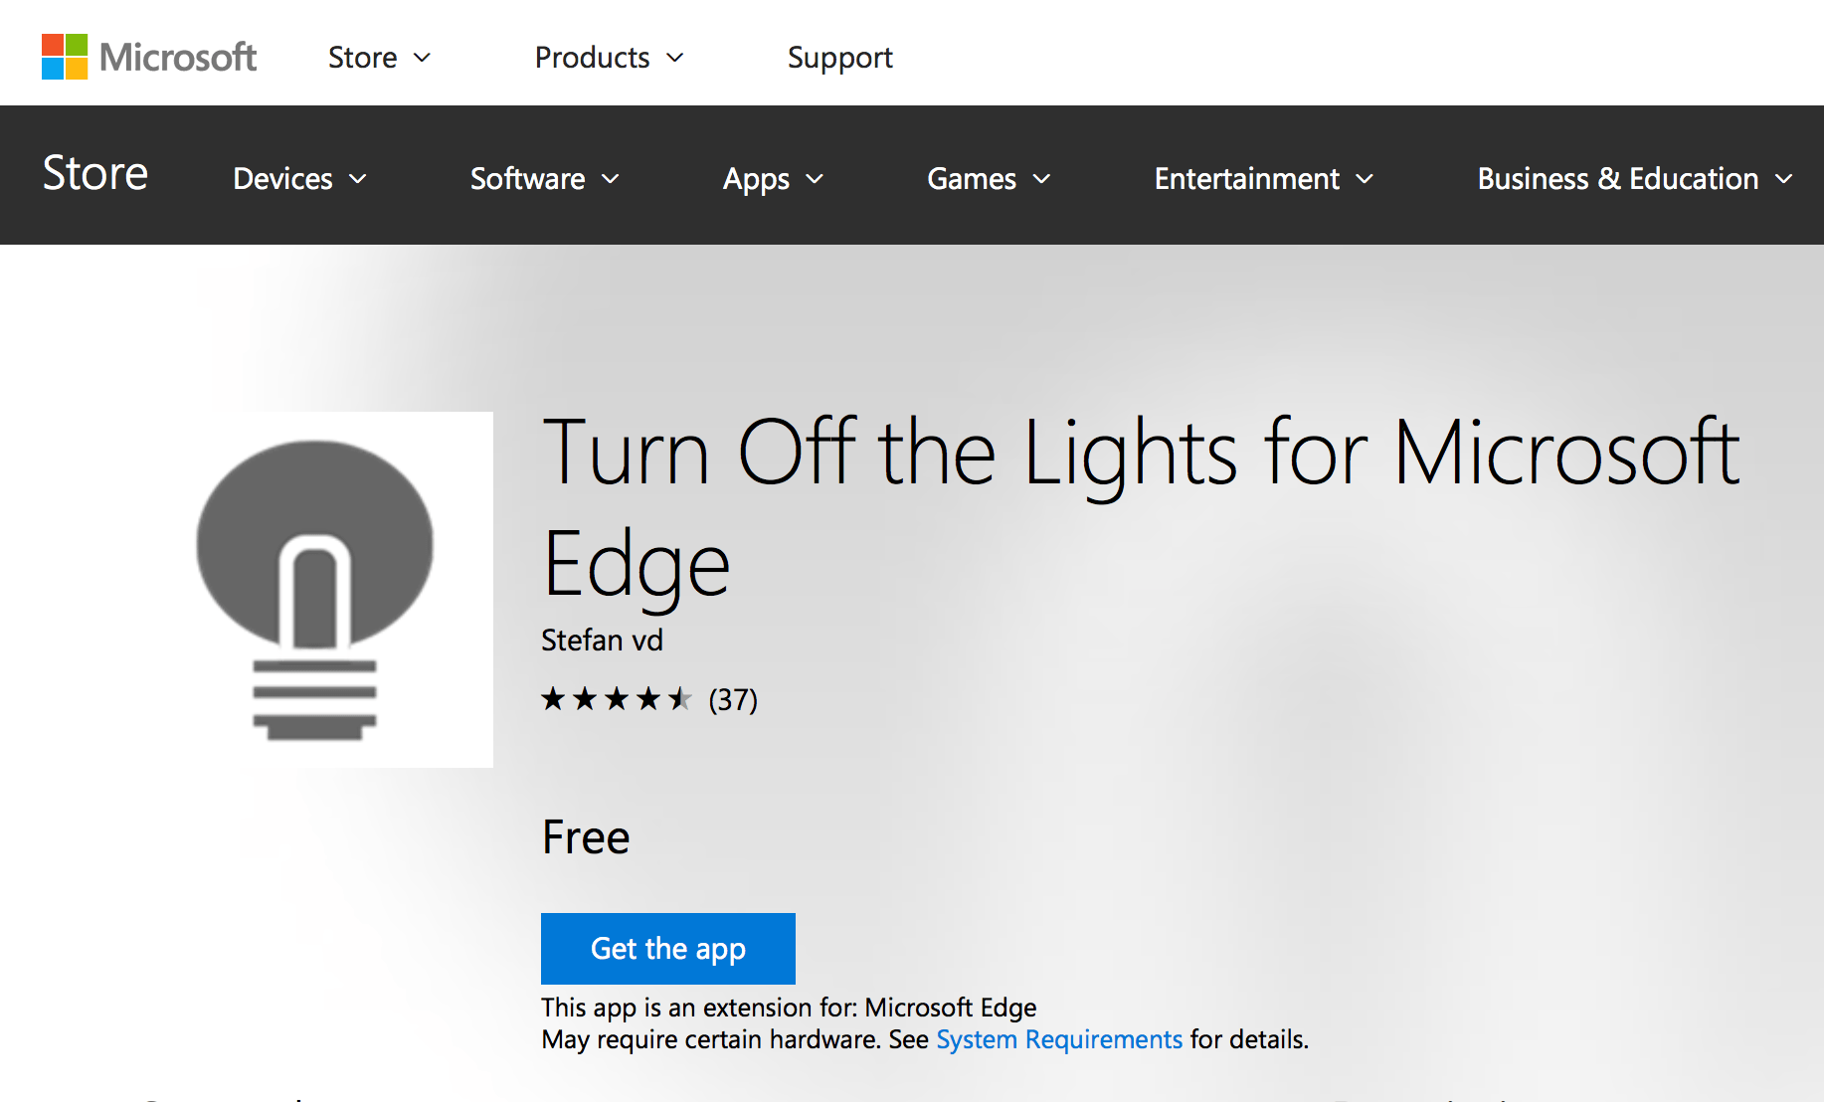Click the Free price label
Image resolution: width=1824 pixels, height=1102 pixels.
pyautogui.click(x=586, y=837)
